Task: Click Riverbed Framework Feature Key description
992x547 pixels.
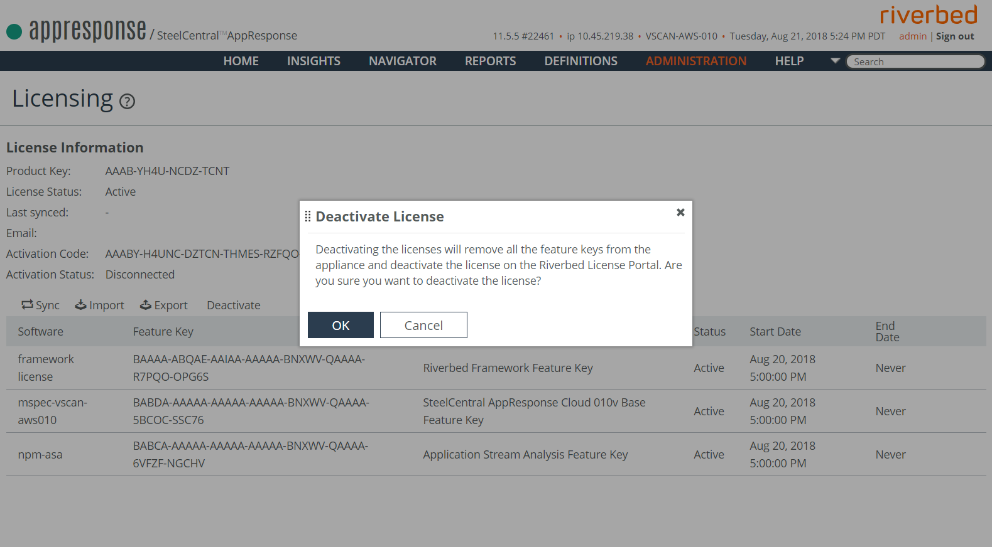Action: 508,368
